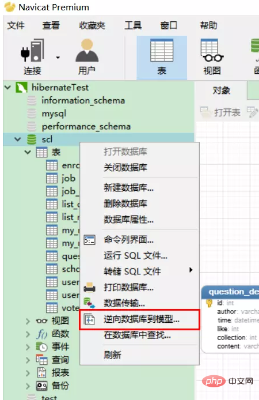Click the Connection (连接) plug icon
259x400 pixels.
pos(32,50)
